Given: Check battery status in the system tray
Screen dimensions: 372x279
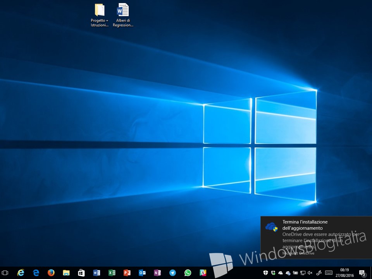Looking at the screenshot, I should (x=295, y=273).
